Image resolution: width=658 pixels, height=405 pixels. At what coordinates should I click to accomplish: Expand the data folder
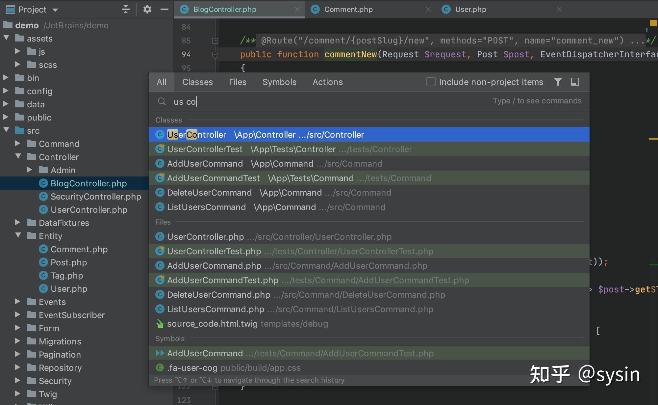6,104
